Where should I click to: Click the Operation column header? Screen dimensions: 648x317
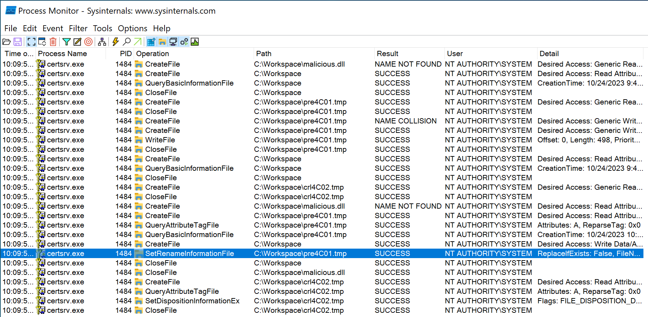point(194,54)
